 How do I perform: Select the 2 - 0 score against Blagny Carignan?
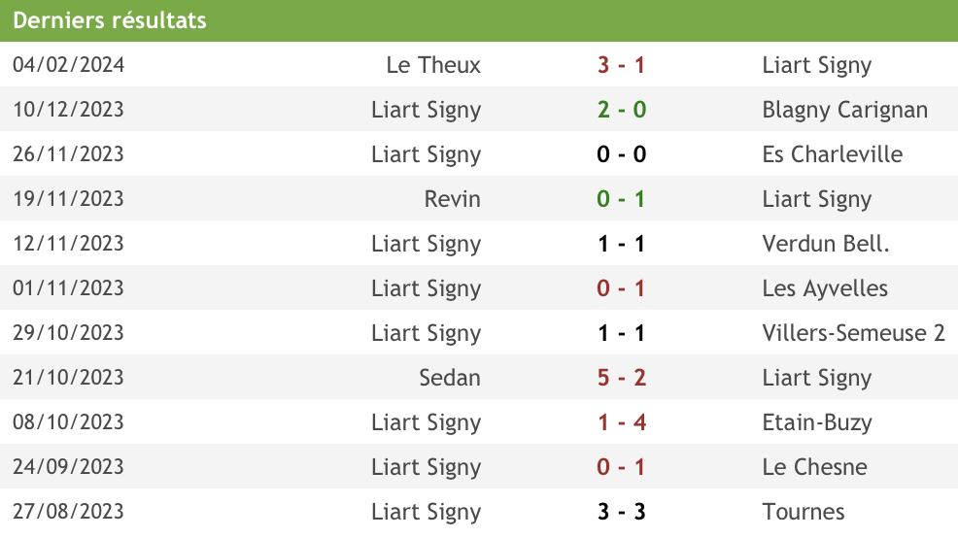[x=622, y=110]
